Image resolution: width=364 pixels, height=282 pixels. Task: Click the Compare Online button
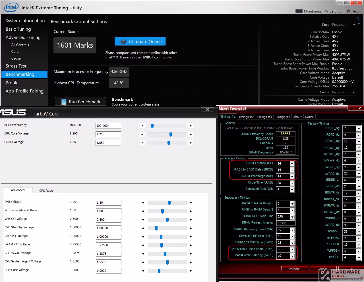[x=140, y=41]
